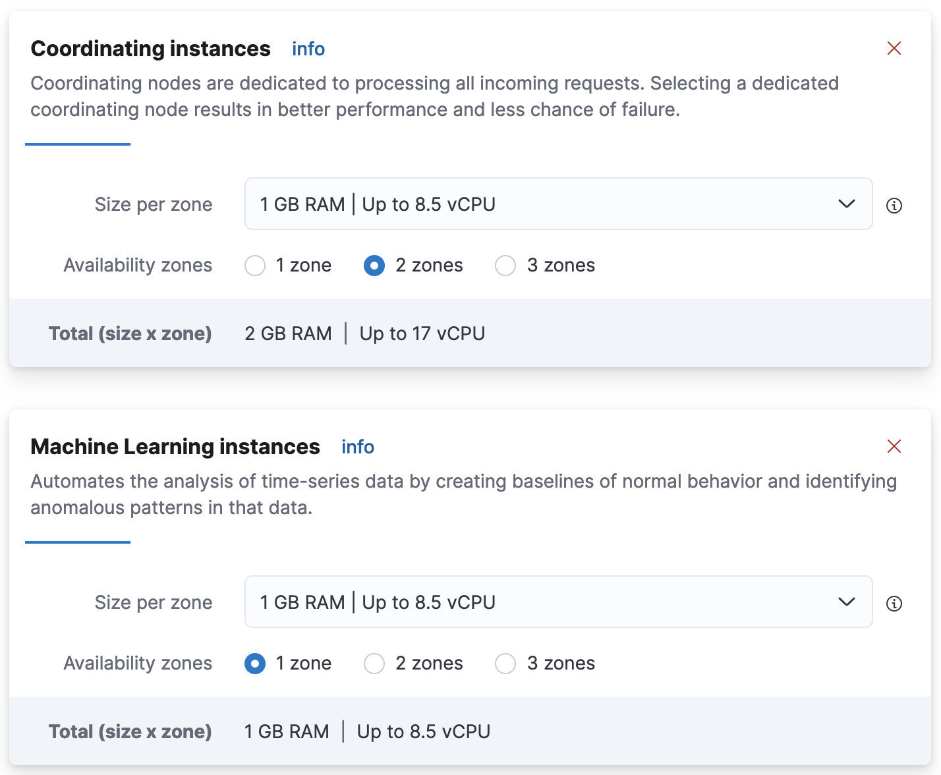Select 3 zones for Coordinating instances
This screenshot has height=775, width=941.
[x=505, y=266]
